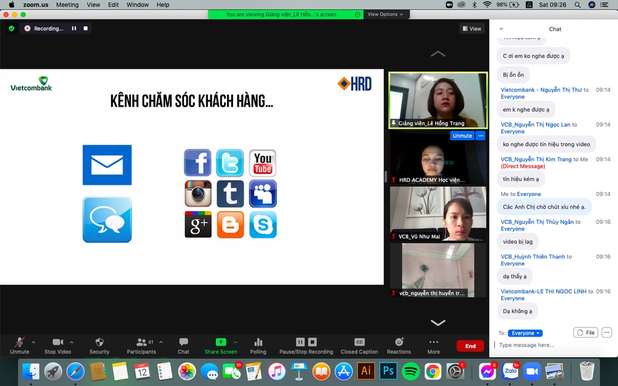Collapse the Chat panel chevron

coord(502,29)
